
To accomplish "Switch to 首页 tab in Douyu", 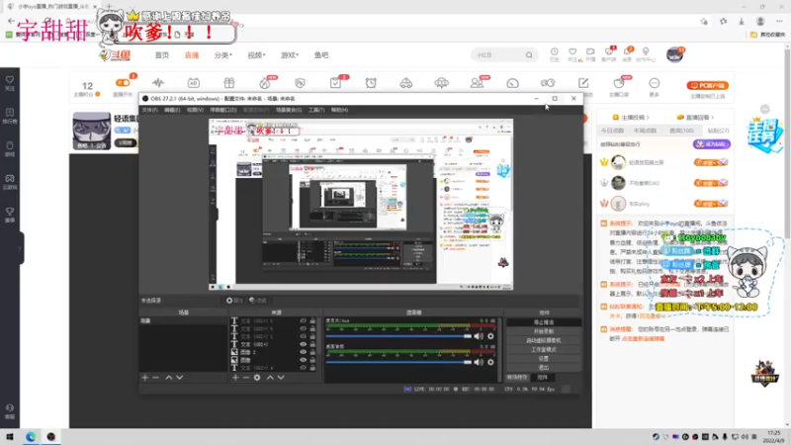I will (162, 55).
